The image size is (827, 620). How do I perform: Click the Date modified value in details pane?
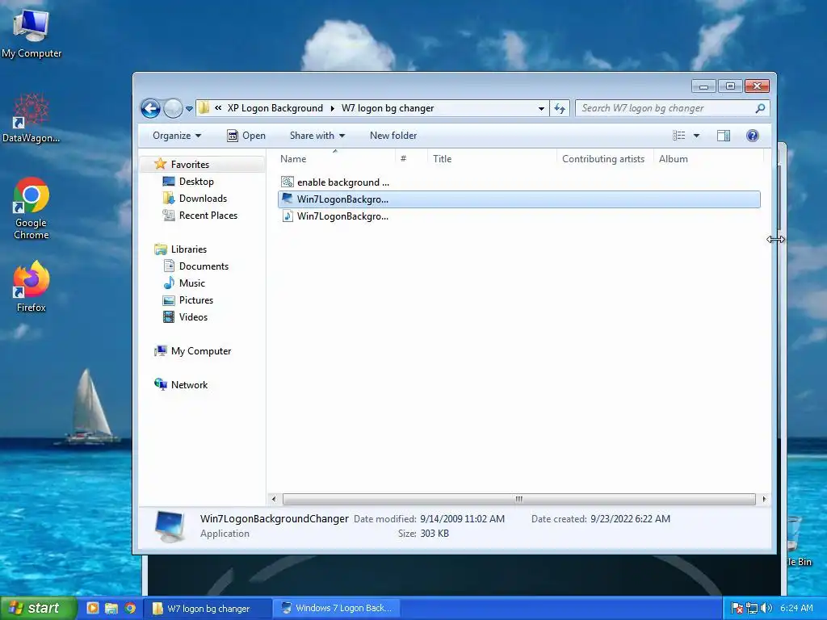[463, 519]
